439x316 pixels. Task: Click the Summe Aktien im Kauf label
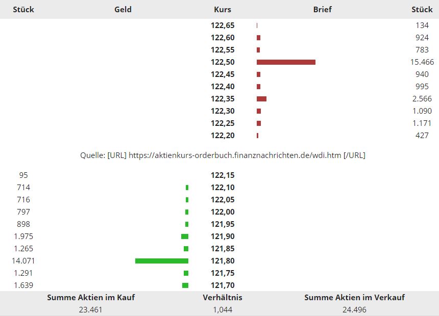pos(91,297)
